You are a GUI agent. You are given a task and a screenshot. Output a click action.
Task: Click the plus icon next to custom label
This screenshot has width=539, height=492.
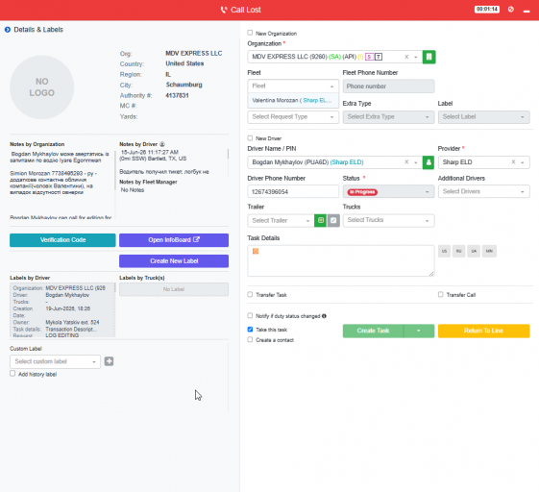(109, 361)
